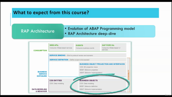This screenshot has height=97, width=172.
Task: Click 'Consume OData based UI services' text
Action: tap(111, 49)
